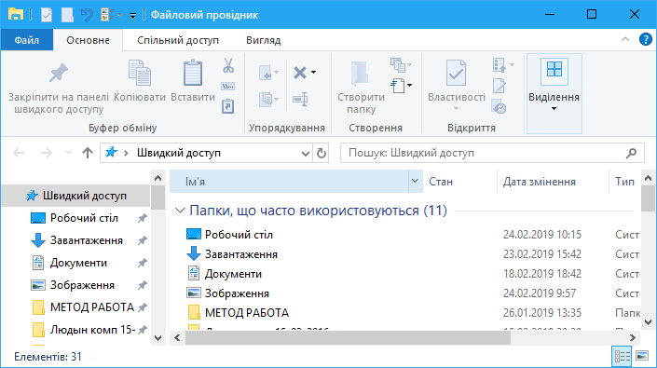Click the horizontal scrollbar thumb of file list
Screen dimensions: 657x368
pos(348,337)
